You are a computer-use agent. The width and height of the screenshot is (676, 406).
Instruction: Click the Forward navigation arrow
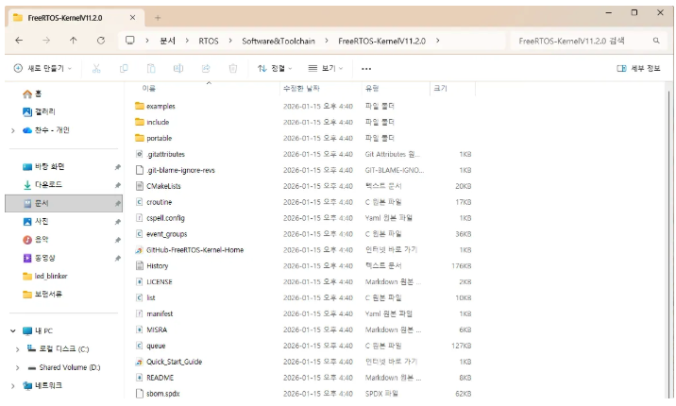click(46, 41)
